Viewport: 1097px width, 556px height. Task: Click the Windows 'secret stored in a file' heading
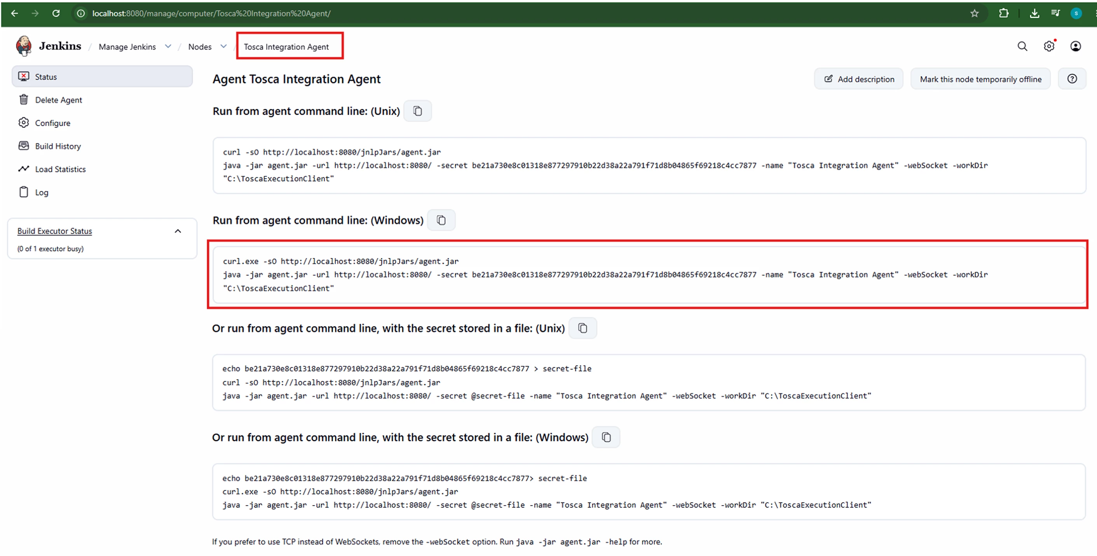click(x=400, y=437)
